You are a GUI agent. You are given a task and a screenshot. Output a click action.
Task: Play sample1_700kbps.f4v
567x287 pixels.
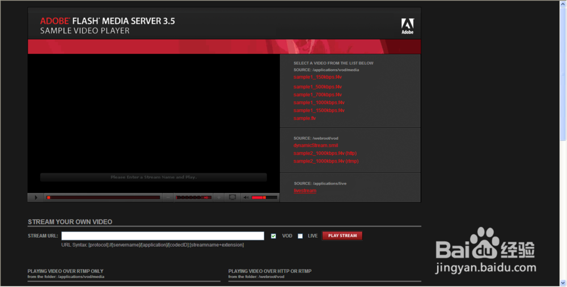(318, 95)
